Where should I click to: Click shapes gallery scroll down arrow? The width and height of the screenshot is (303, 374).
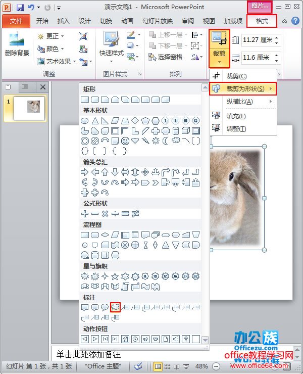coord(205,340)
